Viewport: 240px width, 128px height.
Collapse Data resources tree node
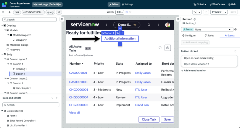pos(2,111)
